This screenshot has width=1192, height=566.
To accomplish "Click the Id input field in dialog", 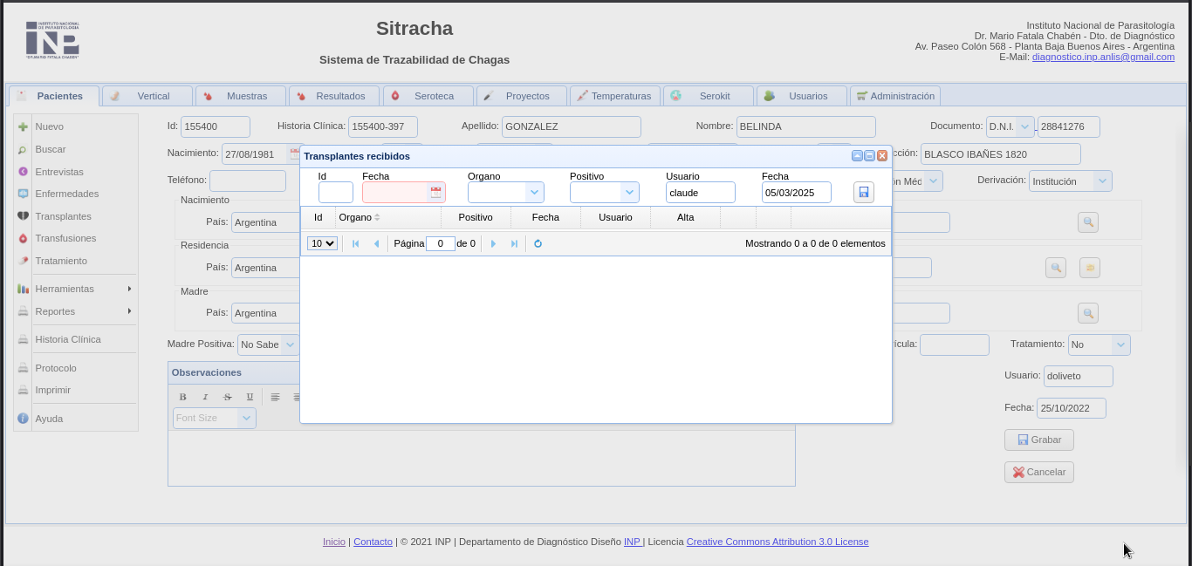I will click(335, 193).
